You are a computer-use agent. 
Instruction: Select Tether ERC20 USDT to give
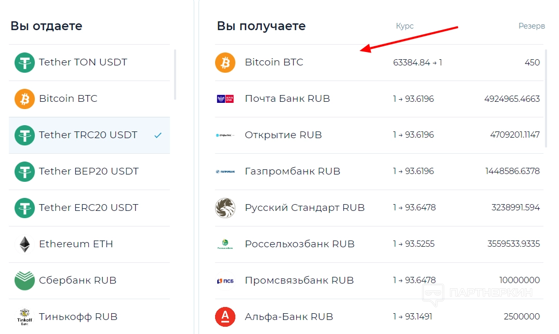coord(89,208)
